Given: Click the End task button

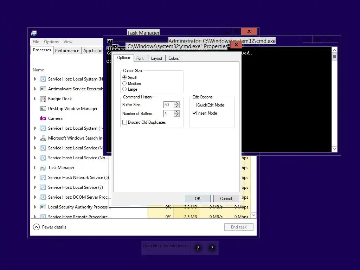Looking at the screenshot, I should (239, 227).
